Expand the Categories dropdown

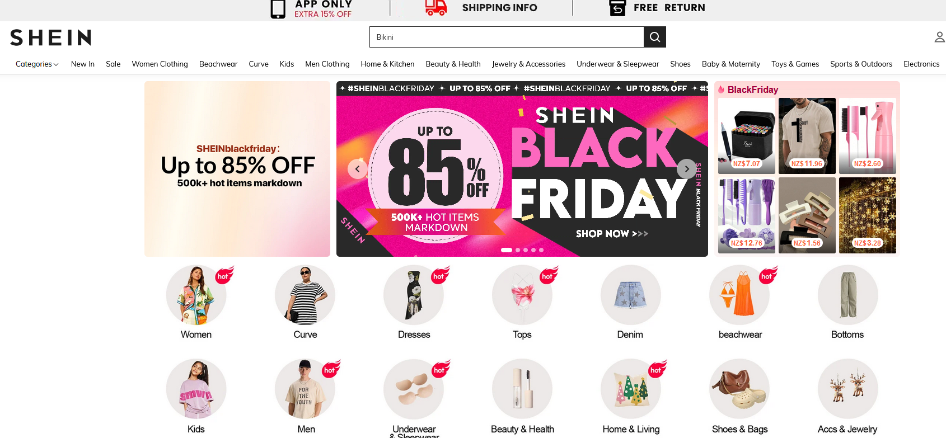pyautogui.click(x=37, y=64)
